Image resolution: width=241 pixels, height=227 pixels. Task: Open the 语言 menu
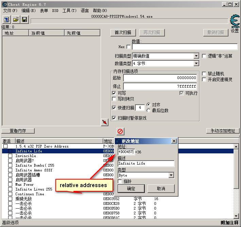pyautogui.click(x=85, y=11)
